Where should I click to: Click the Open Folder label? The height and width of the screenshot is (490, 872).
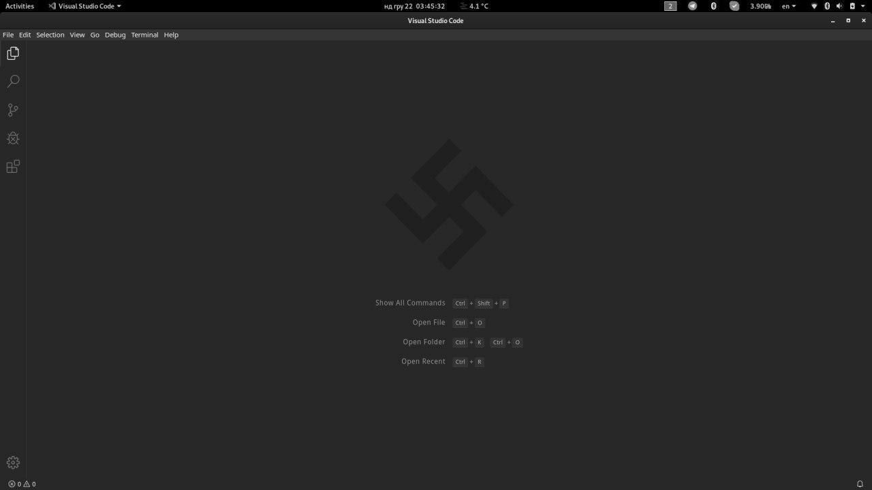pyautogui.click(x=424, y=342)
